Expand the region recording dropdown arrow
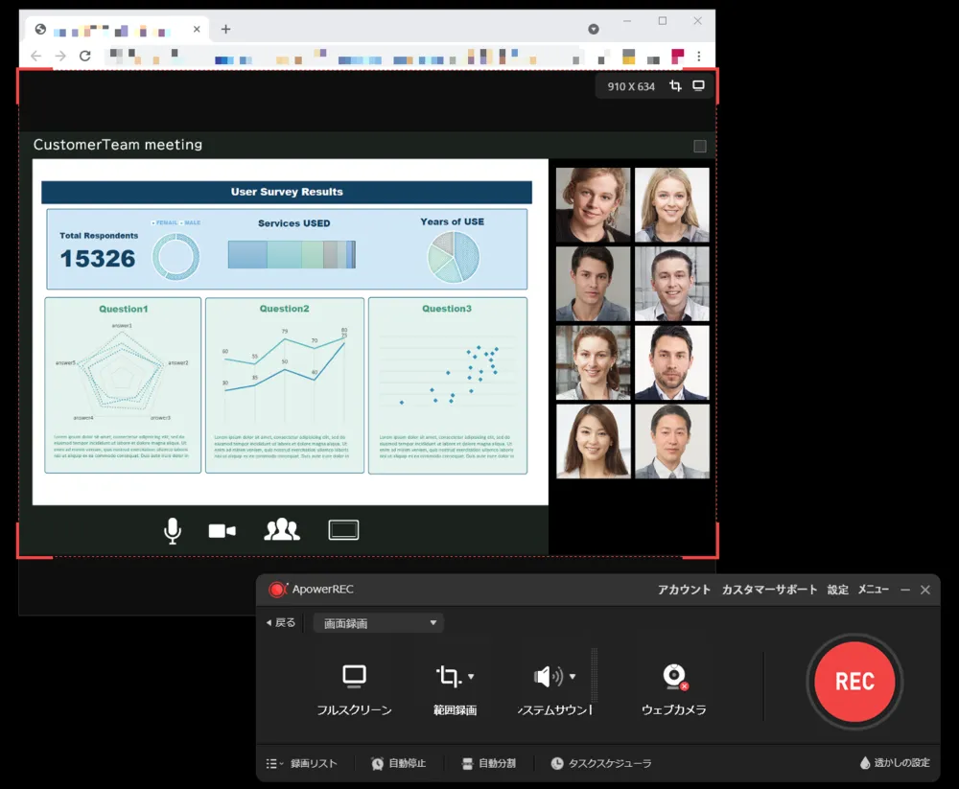The height and width of the screenshot is (789, 959). [x=470, y=677]
